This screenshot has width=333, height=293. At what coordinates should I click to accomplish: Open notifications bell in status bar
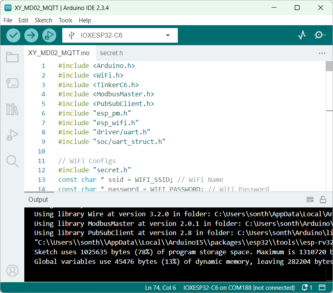pos(307,288)
